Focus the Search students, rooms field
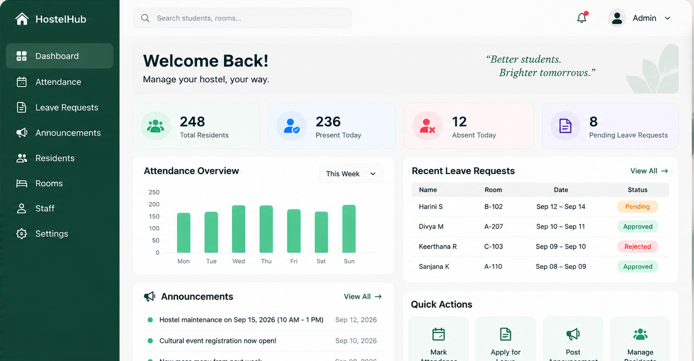This screenshot has width=694, height=361. click(242, 18)
